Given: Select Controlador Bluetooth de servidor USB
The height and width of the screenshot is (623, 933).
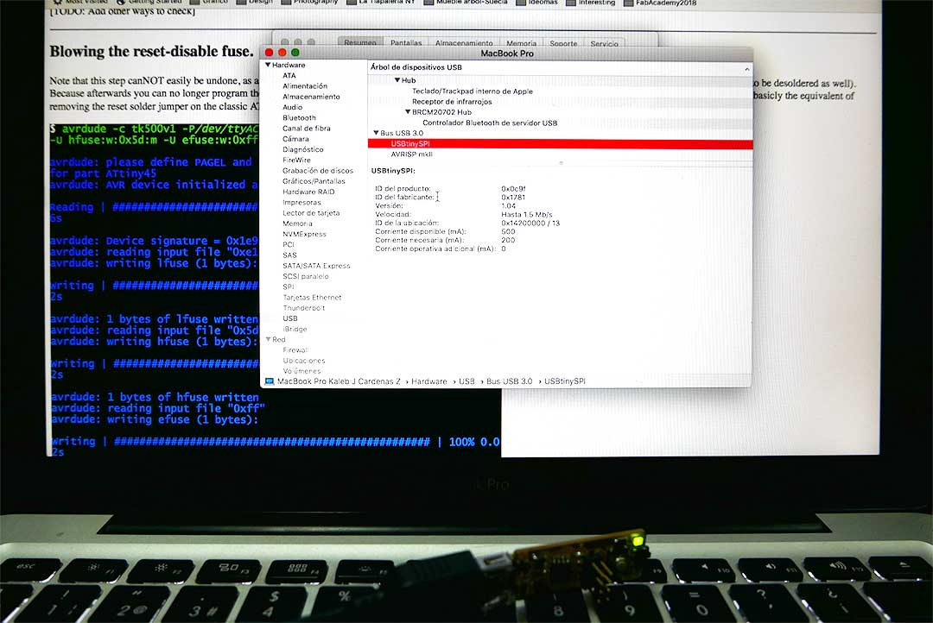Looking at the screenshot, I should tap(490, 123).
